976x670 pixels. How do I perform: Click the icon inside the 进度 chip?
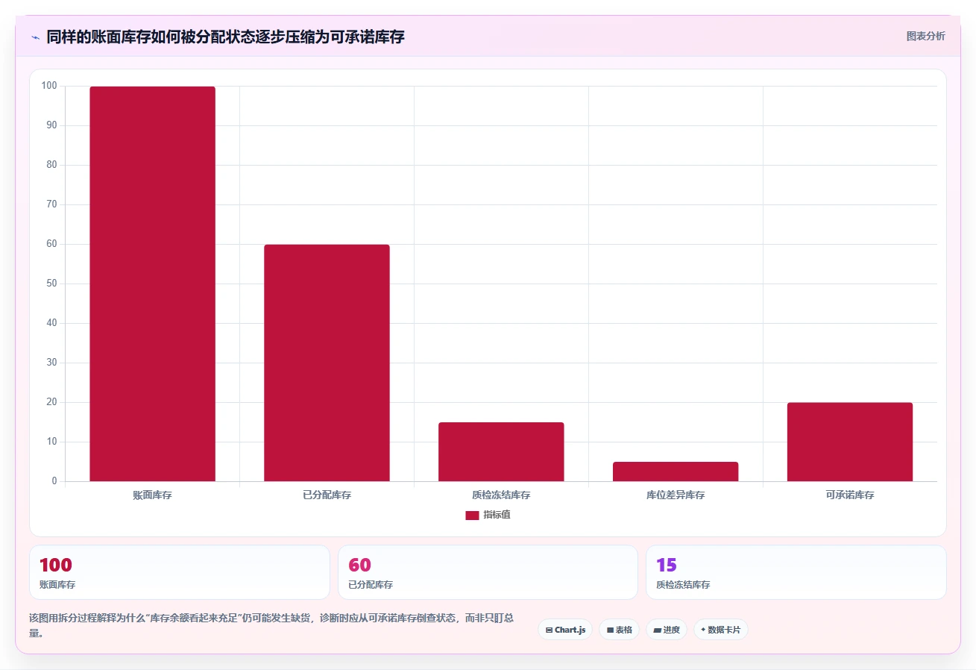657,630
